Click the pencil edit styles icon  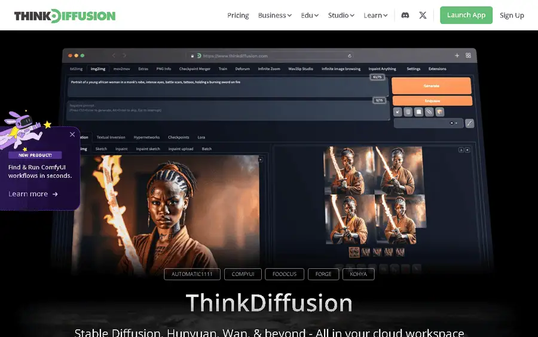469,123
